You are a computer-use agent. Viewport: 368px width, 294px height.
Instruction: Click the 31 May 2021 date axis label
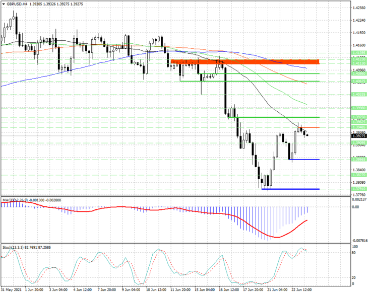pyautogui.click(x=11, y=290)
